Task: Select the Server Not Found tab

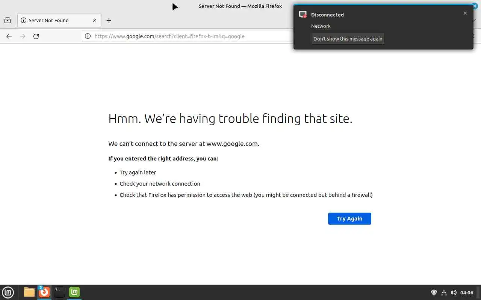Action: (x=53, y=21)
